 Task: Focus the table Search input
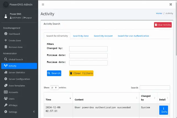tap(155, 87)
